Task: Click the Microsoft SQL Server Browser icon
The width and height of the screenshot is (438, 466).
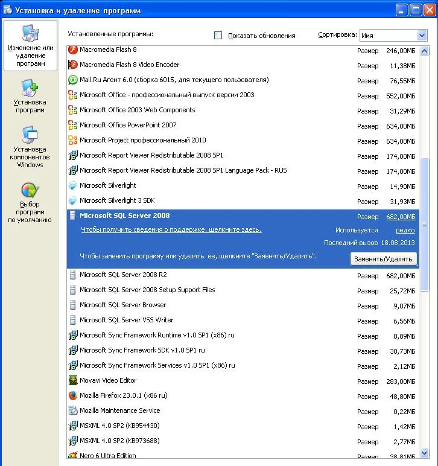Action: [73, 305]
